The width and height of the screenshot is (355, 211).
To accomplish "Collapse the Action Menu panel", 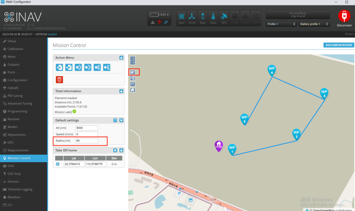I will point(121,58).
